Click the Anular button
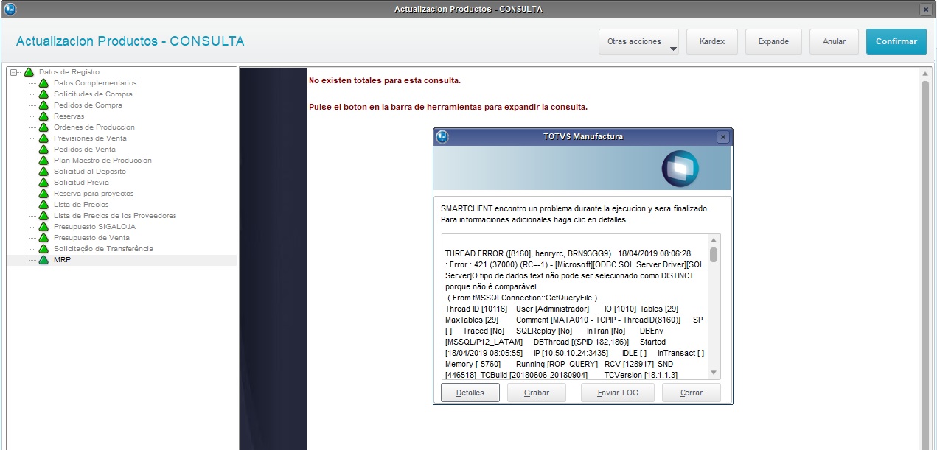This screenshot has width=937, height=450. click(x=834, y=42)
